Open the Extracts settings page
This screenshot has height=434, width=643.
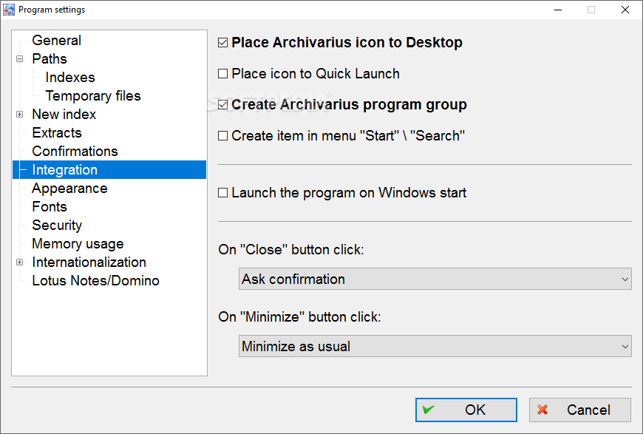57,132
